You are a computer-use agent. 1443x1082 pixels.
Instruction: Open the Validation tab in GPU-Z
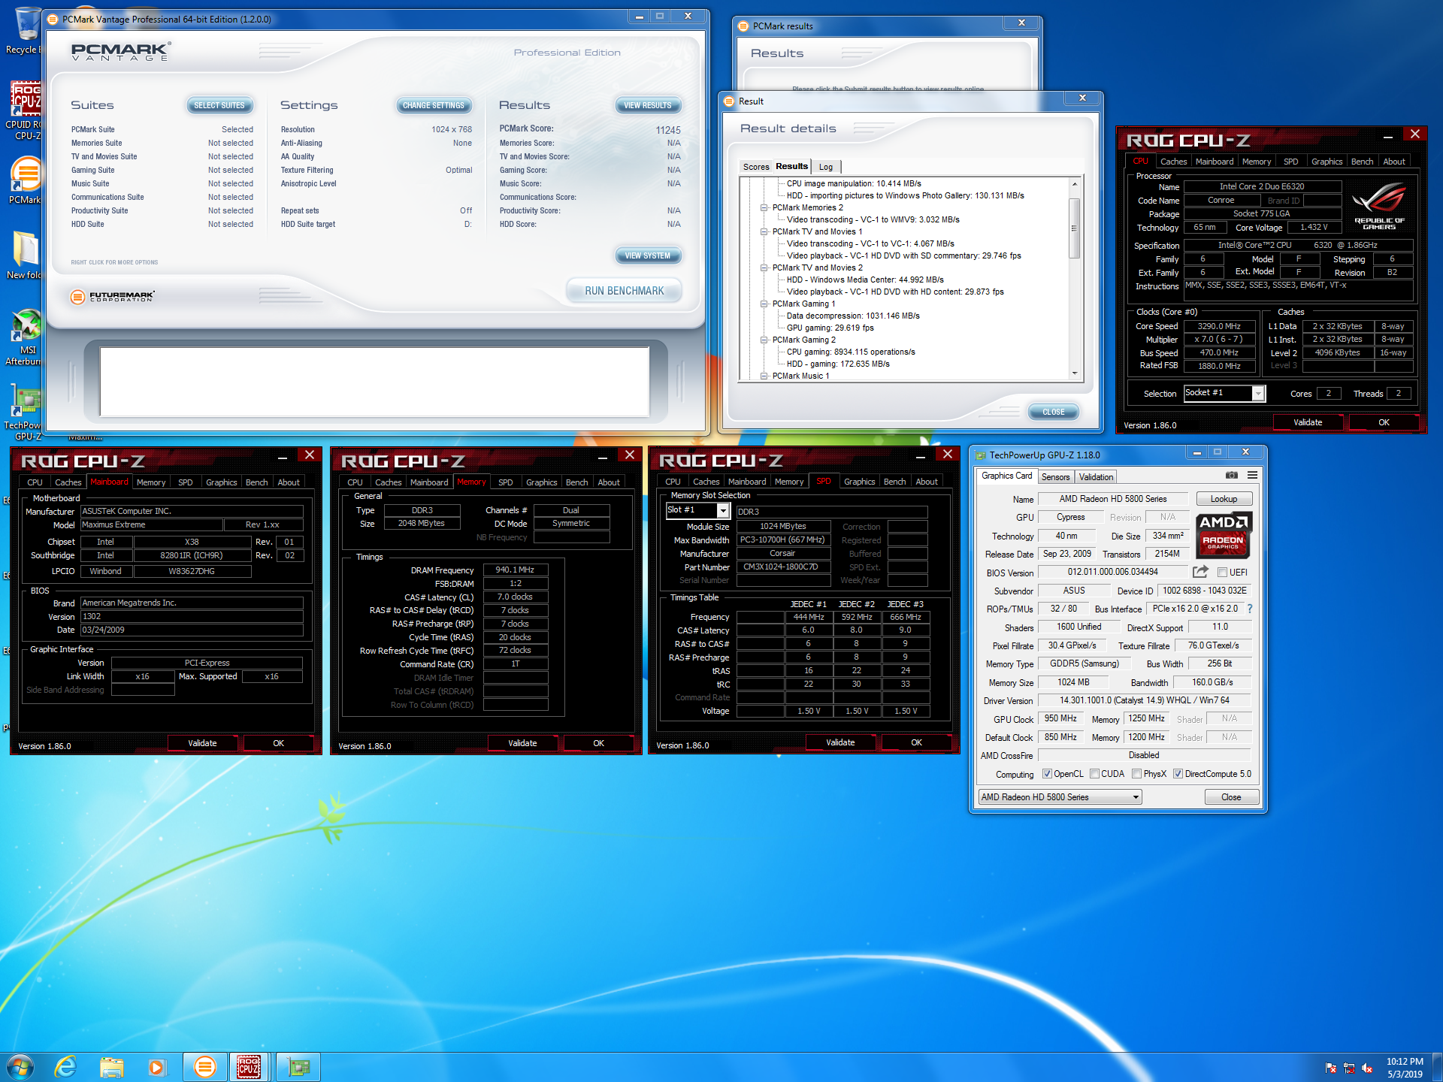pyautogui.click(x=1096, y=477)
